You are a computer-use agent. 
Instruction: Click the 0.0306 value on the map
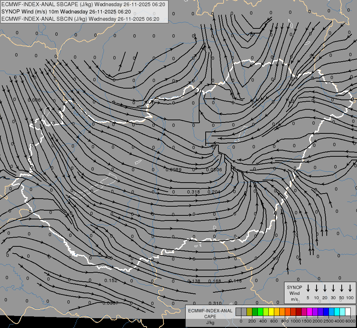pos(214,169)
